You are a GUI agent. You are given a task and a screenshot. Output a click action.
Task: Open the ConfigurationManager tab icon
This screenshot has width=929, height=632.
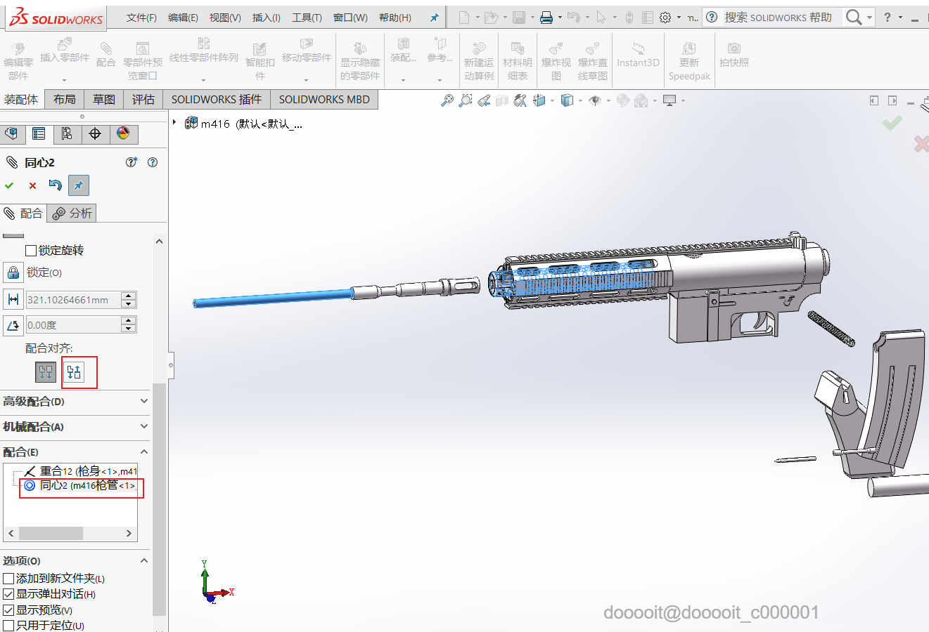(x=67, y=133)
